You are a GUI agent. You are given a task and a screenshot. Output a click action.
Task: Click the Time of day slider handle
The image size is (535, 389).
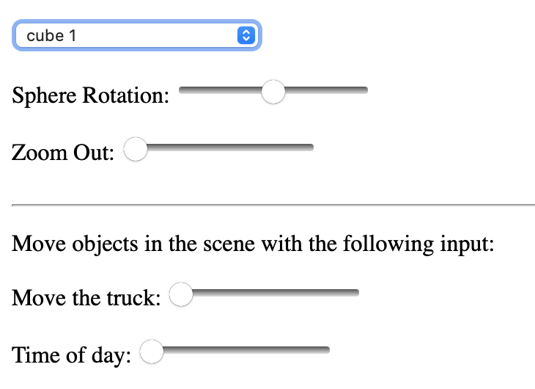(152, 353)
